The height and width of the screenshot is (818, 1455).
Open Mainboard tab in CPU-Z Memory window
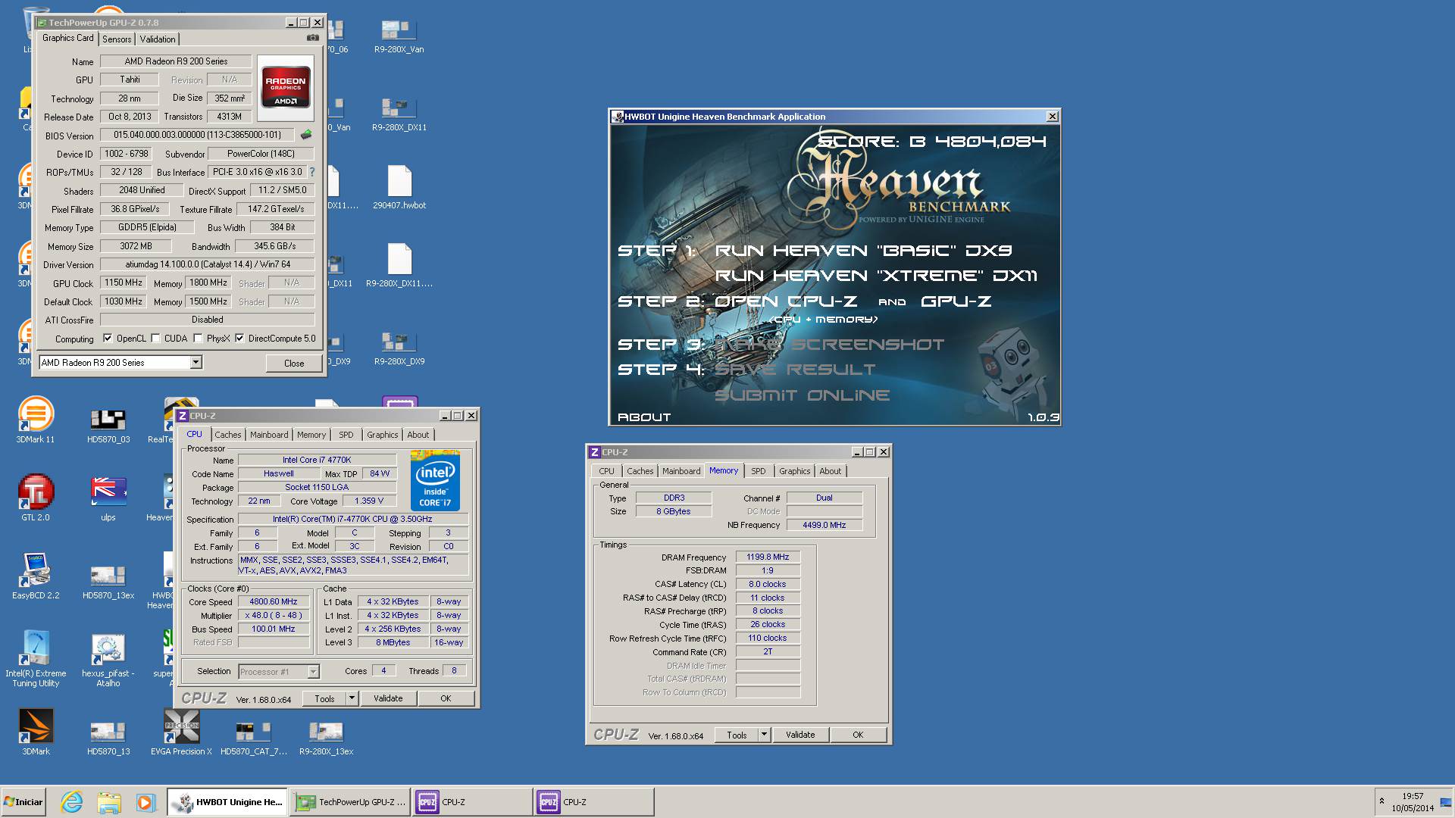pyautogui.click(x=681, y=471)
